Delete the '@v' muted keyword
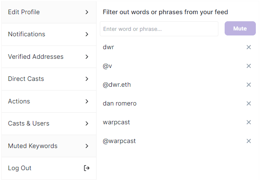This screenshot has width=260, height=181. (249, 66)
